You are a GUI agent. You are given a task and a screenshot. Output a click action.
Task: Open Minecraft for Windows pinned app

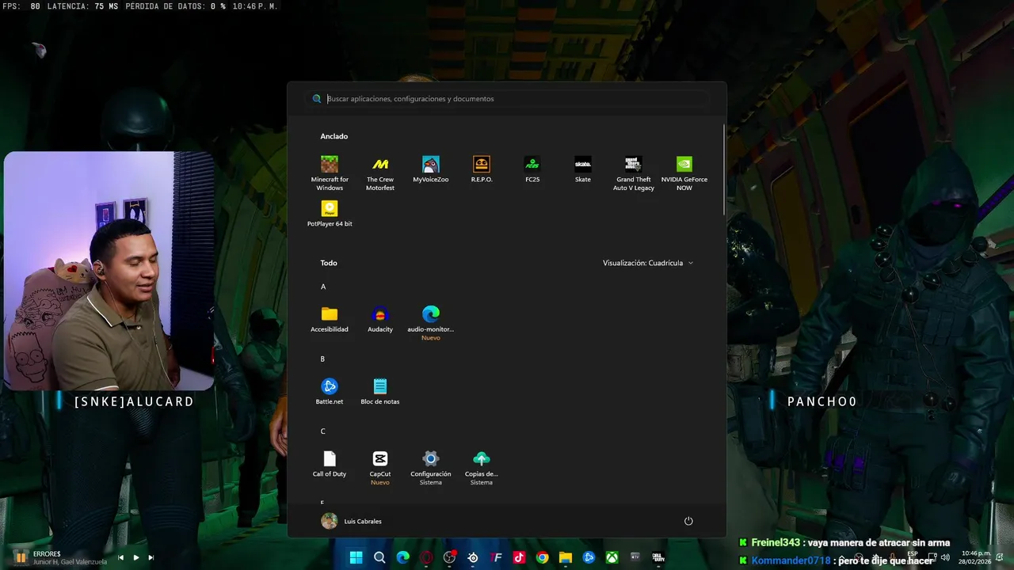(330, 173)
